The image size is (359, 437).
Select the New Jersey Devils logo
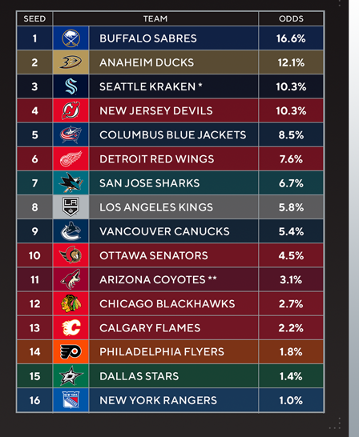[71, 110]
